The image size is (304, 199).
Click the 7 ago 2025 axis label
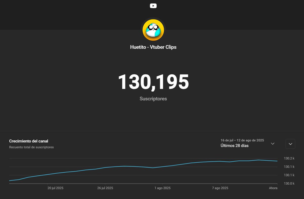tap(220, 188)
